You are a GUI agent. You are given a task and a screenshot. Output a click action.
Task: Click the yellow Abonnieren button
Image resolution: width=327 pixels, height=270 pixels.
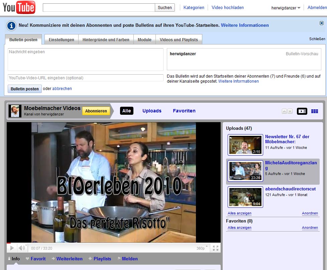96,111
